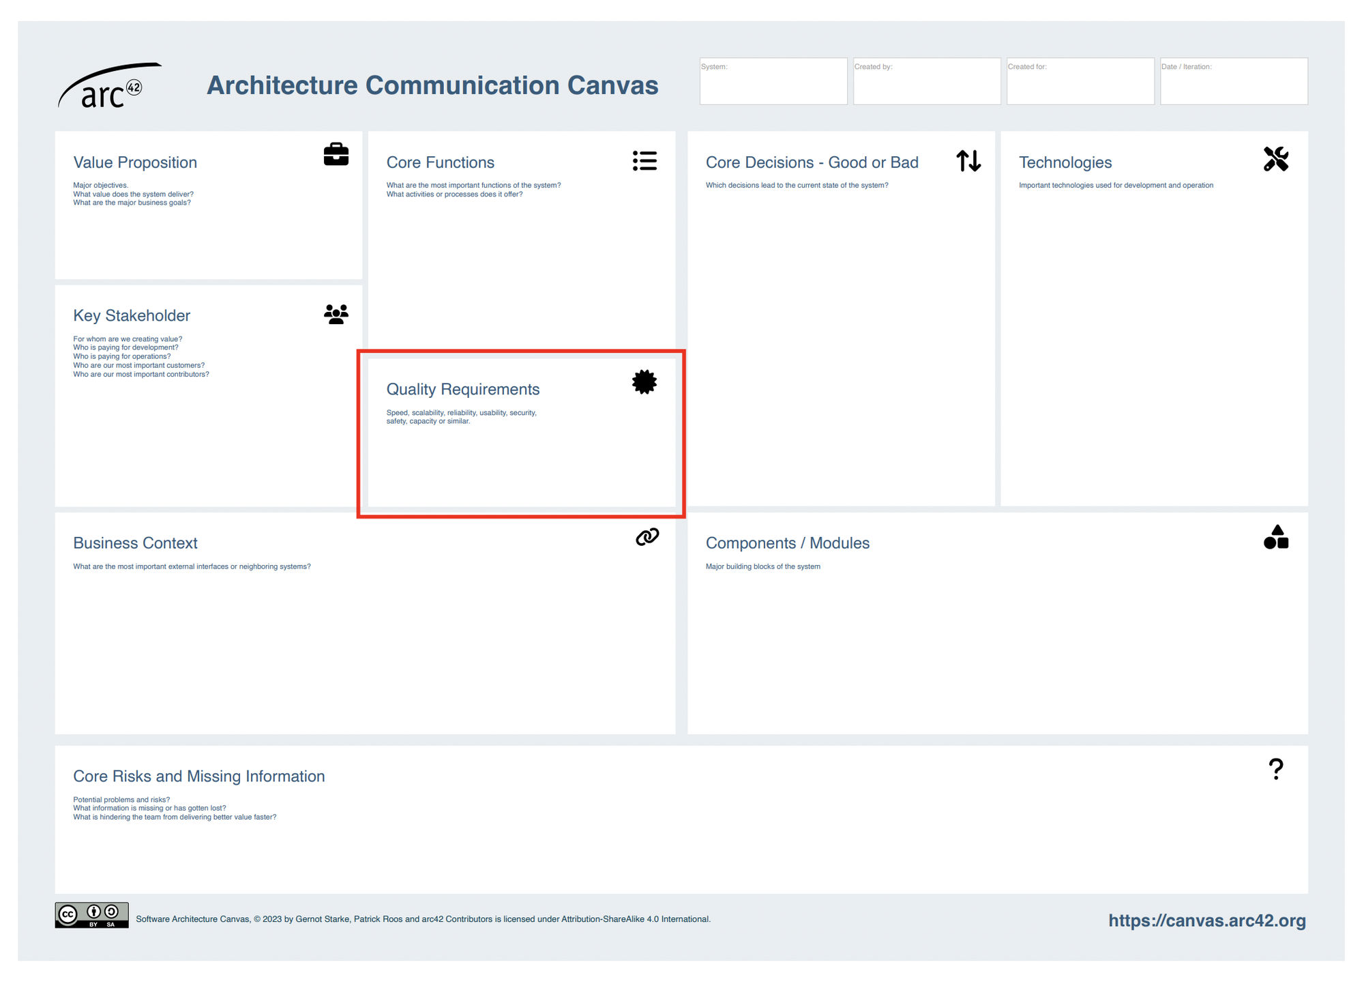The image size is (1364, 984).
Task: Click the Components Modules shapes icon
Action: (x=1276, y=537)
